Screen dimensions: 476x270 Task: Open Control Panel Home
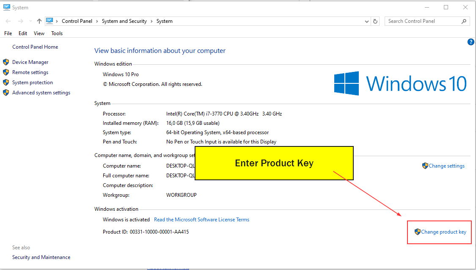point(35,47)
